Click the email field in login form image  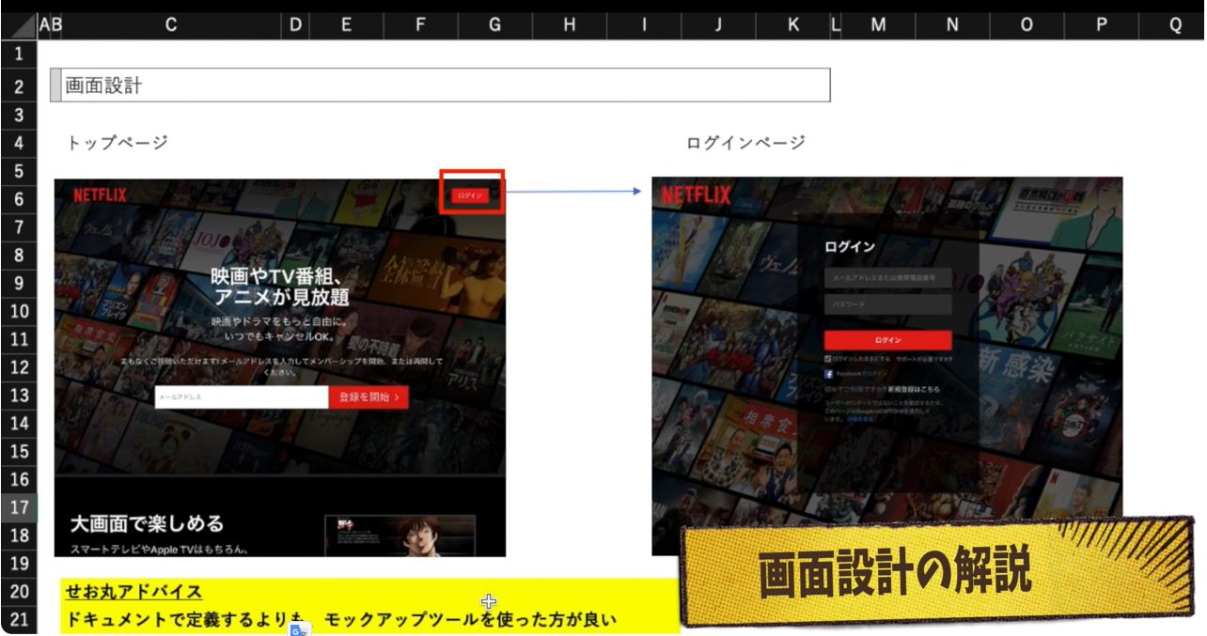point(888,278)
